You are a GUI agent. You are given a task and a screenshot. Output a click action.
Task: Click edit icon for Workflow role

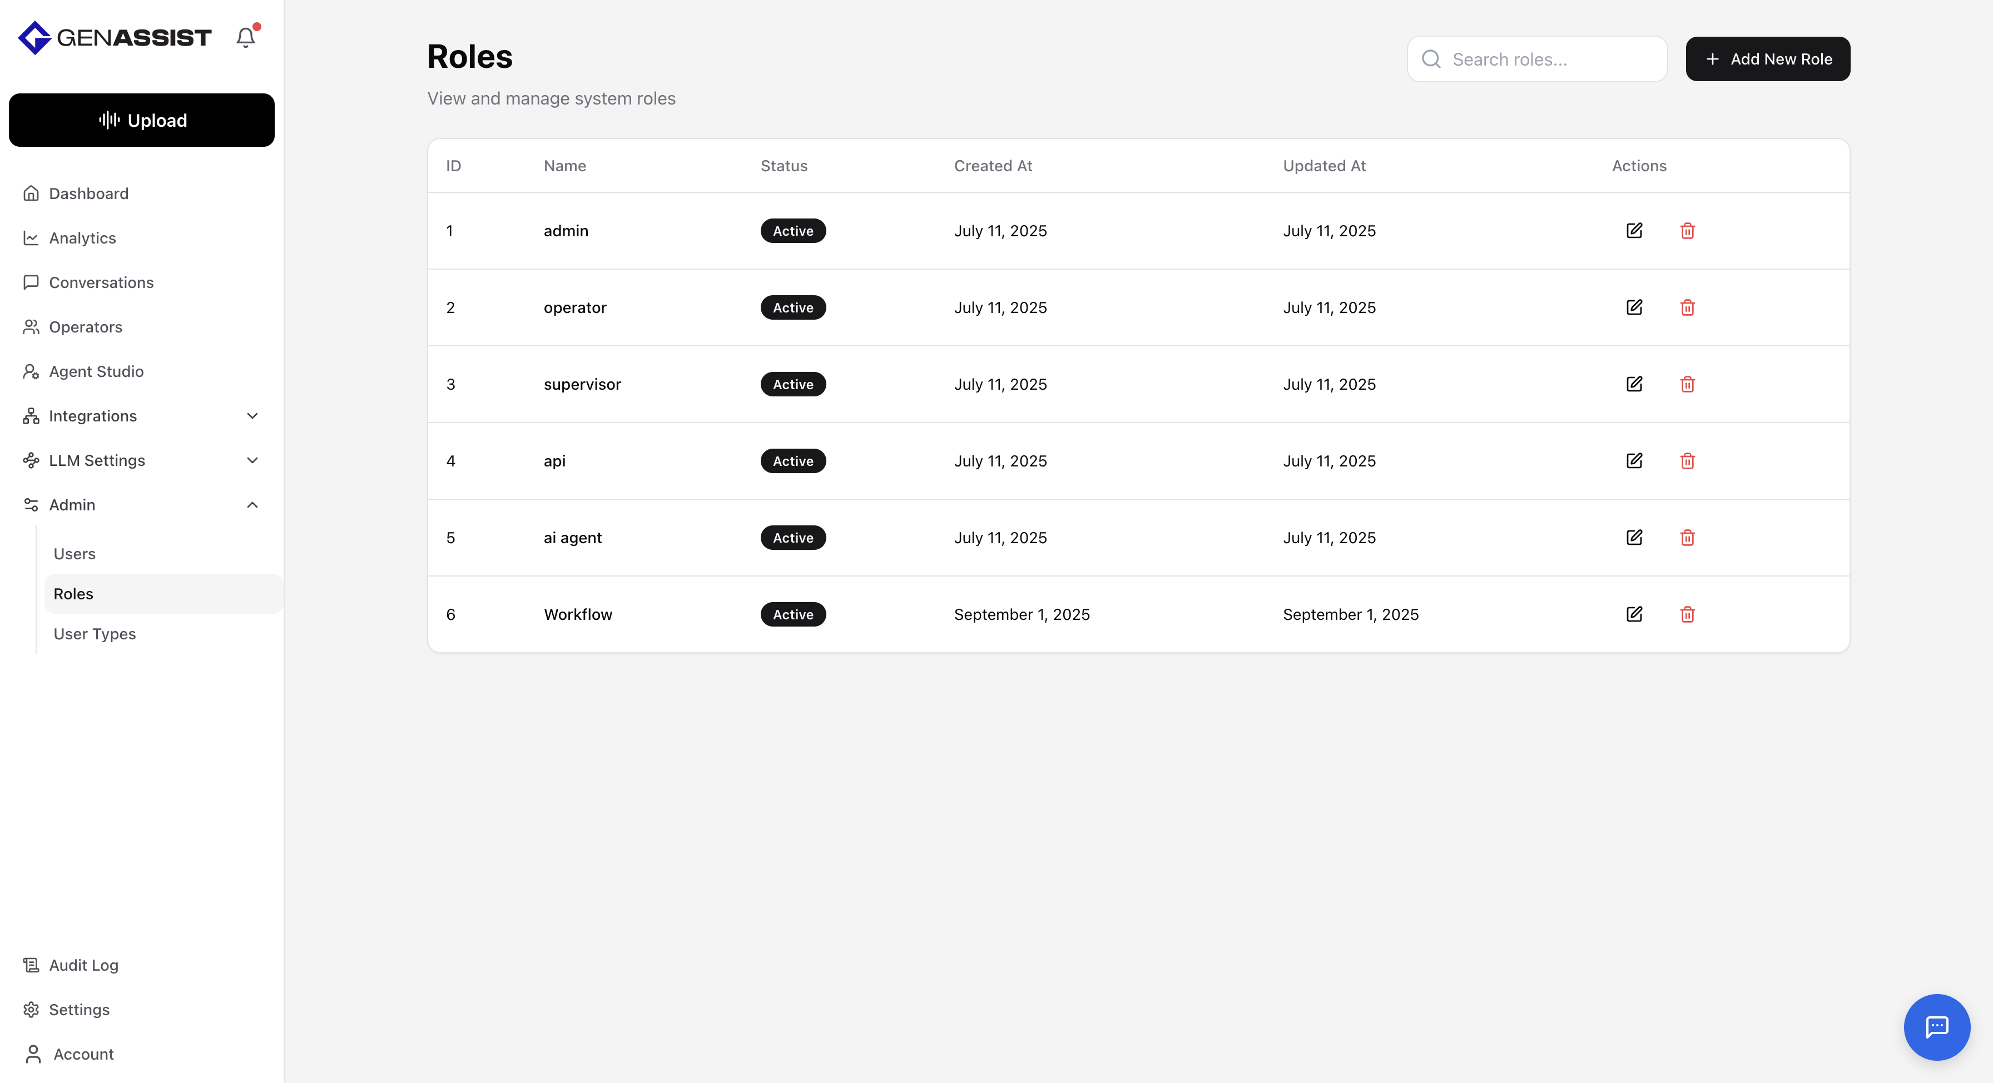coord(1634,614)
